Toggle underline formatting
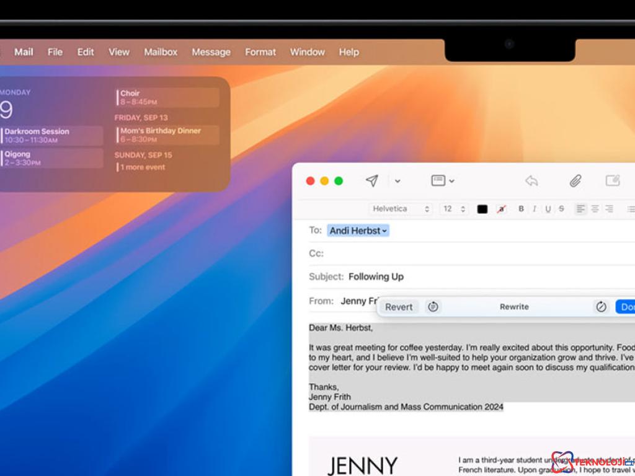 [548, 209]
